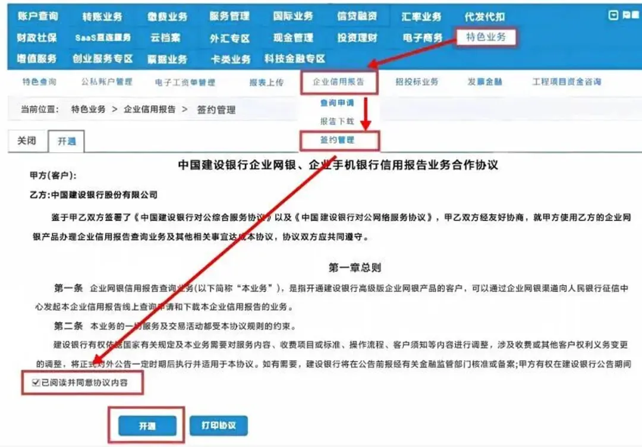The image size is (642, 447).
Task: Go to the 电子工资单管理 submenu
Action: pyautogui.click(x=185, y=82)
